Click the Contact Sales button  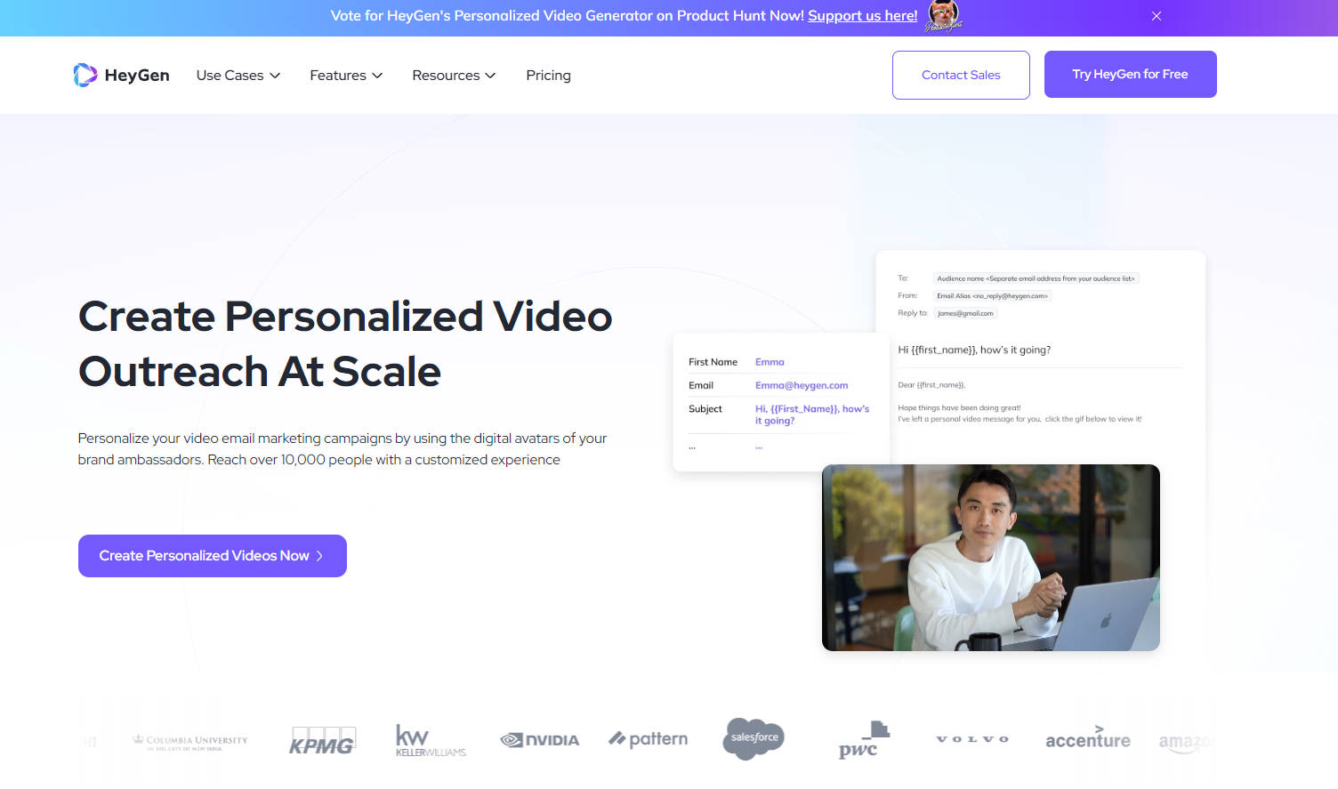coord(961,75)
